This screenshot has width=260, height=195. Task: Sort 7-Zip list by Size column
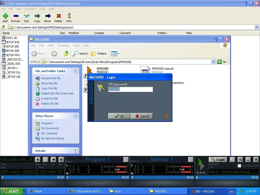point(53,33)
